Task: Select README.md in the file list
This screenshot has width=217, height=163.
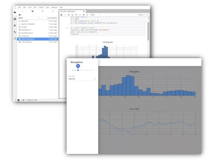Action: [x=38, y=30]
